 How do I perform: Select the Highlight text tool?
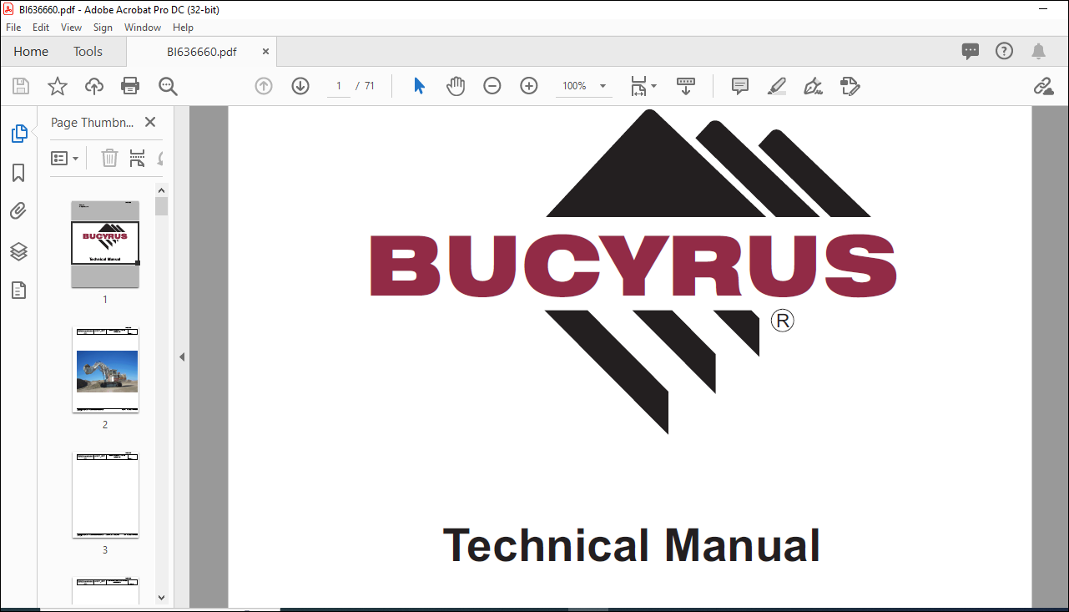pyautogui.click(x=777, y=86)
